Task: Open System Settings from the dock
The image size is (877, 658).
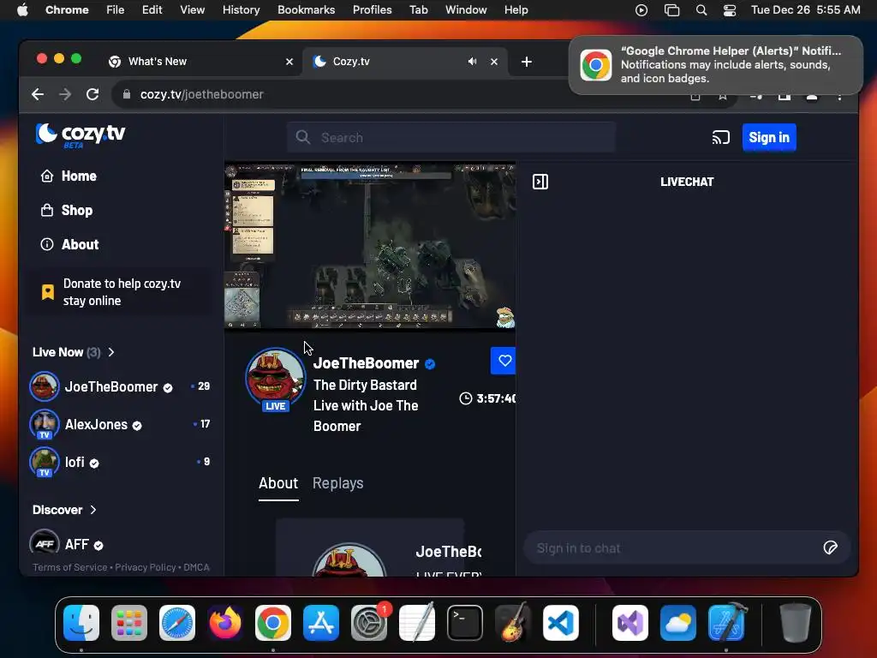Action: [x=369, y=622]
